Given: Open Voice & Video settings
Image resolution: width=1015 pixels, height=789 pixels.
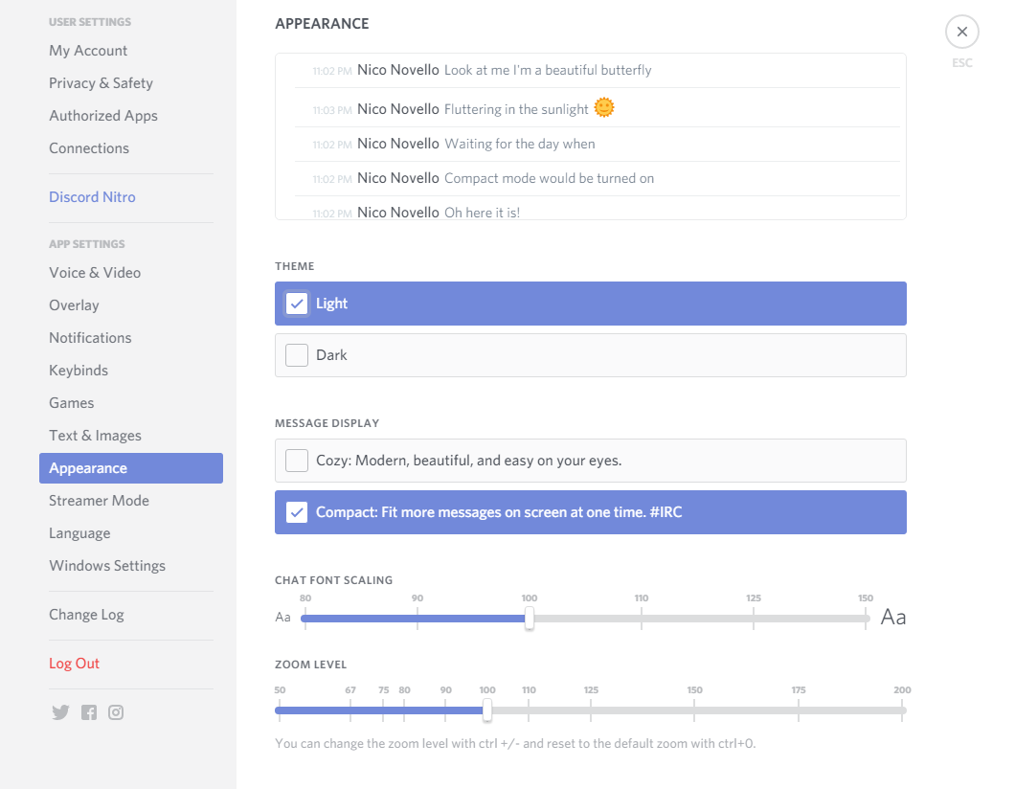Looking at the screenshot, I should coord(95,272).
